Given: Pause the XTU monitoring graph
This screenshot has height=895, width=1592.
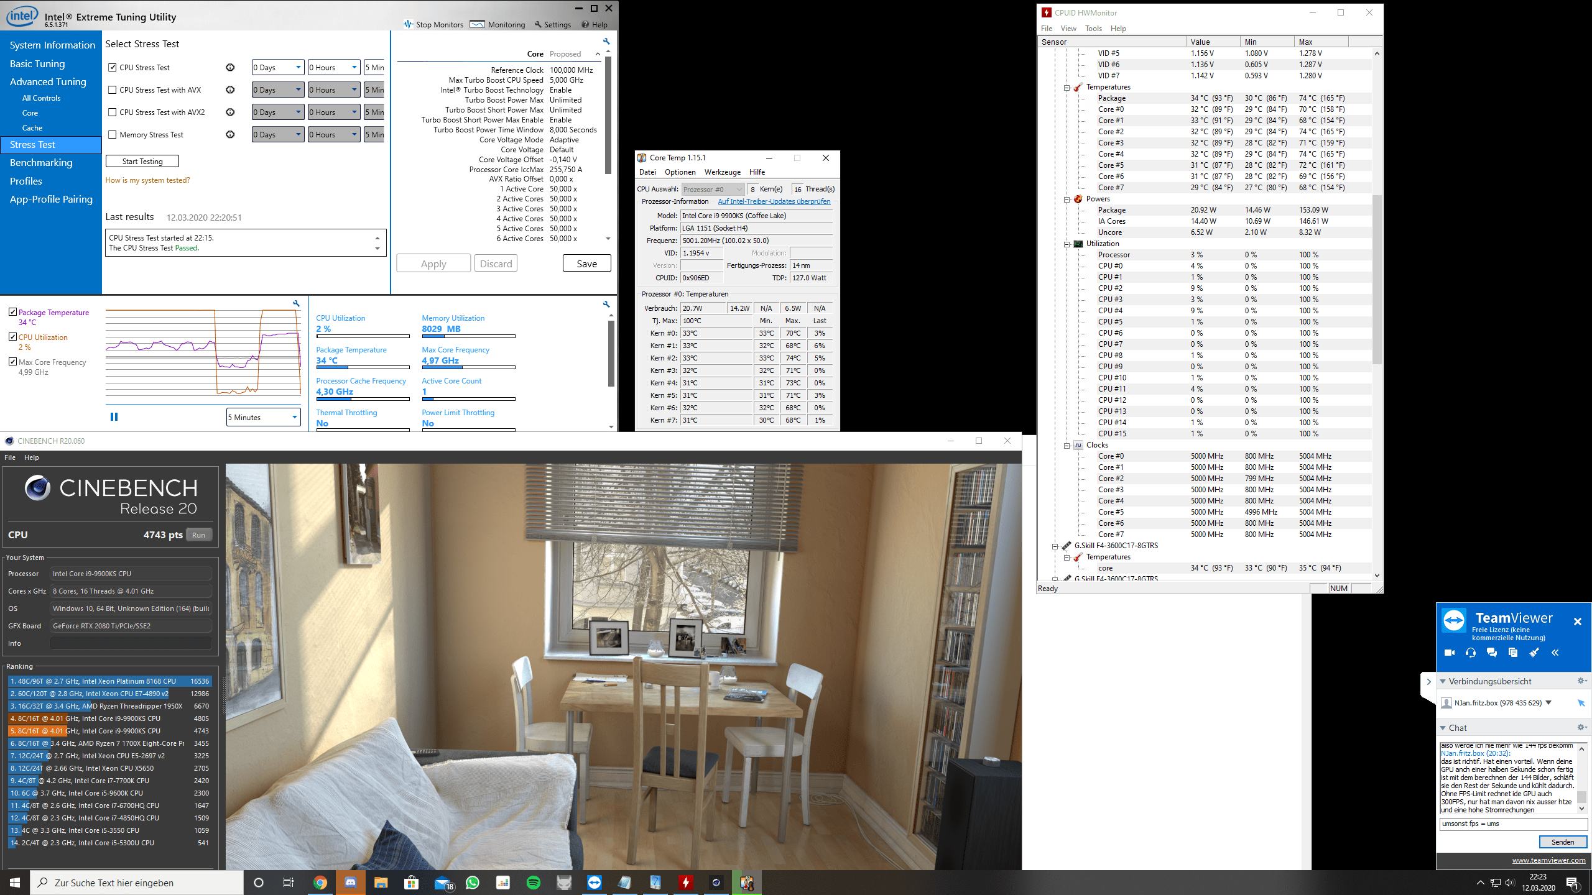Looking at the screenshot, I should (114, 417).
